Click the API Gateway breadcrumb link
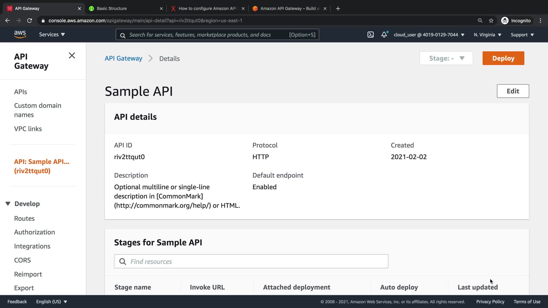Image resolution: width=548 pixels, height=308 pixels. 123,58
